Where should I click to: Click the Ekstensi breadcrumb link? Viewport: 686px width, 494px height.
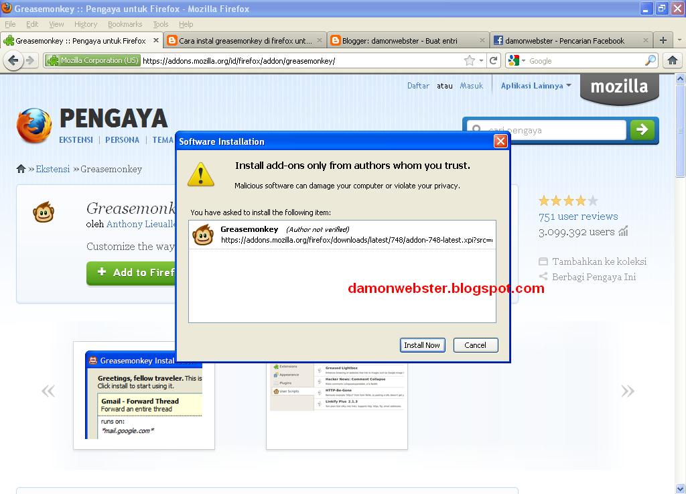[x=52, y=169]
